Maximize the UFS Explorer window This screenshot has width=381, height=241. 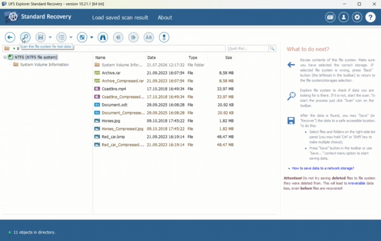tap(359, 4)
